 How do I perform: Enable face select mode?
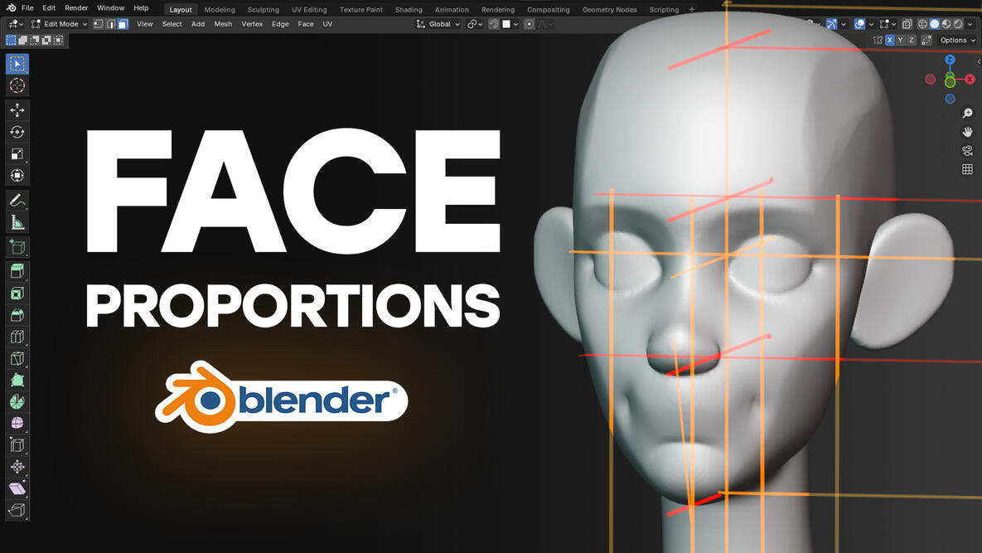click(x=123, y=23)
